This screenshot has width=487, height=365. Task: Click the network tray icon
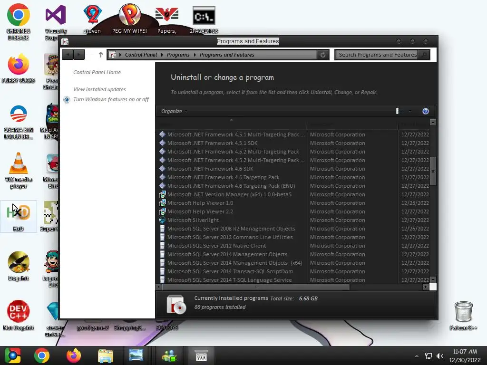click(429, 356)
